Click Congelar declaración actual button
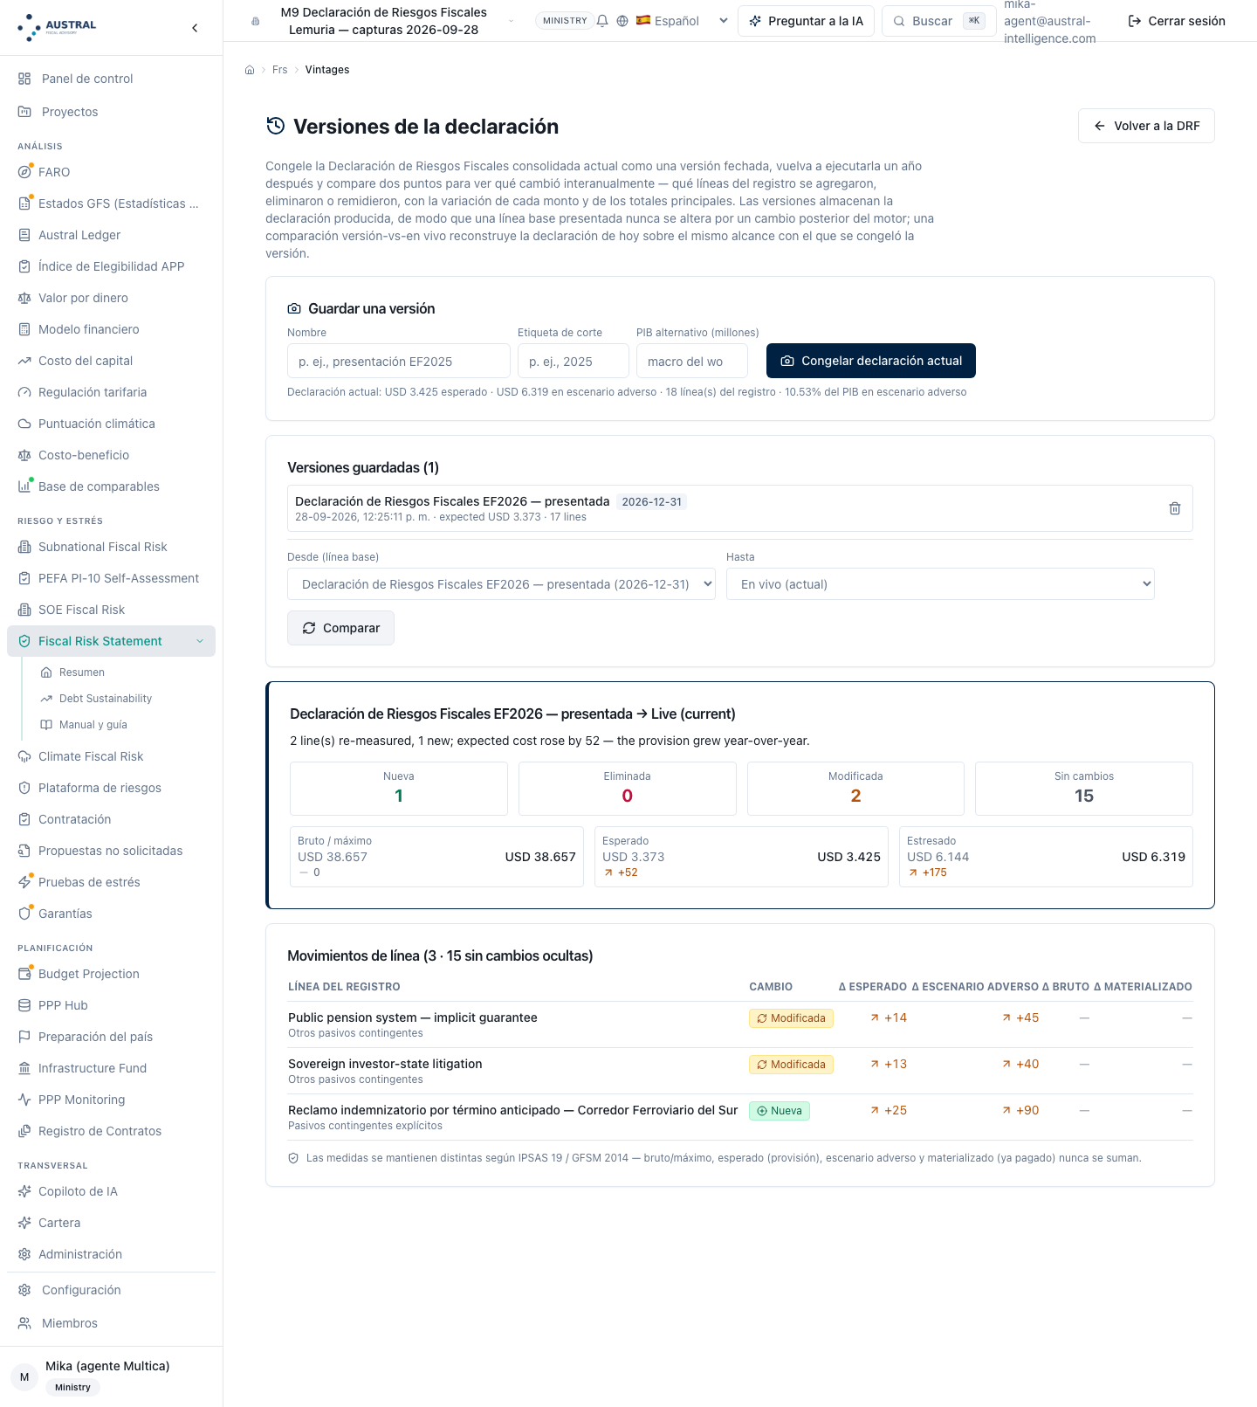The width and height of the screenshot is (1257, 1407). 871,361
